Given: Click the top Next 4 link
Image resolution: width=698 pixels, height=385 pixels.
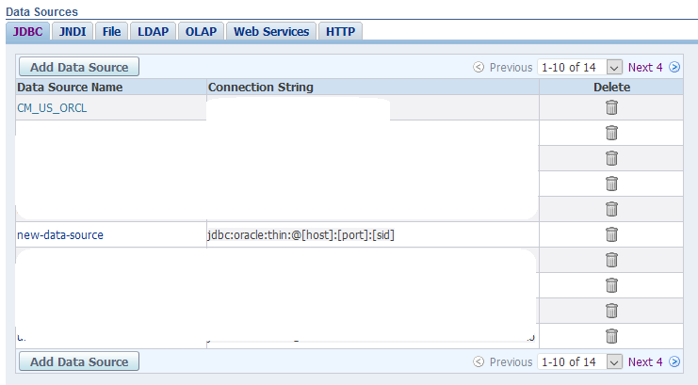Looking at the screenshot, I should (645, 67).
